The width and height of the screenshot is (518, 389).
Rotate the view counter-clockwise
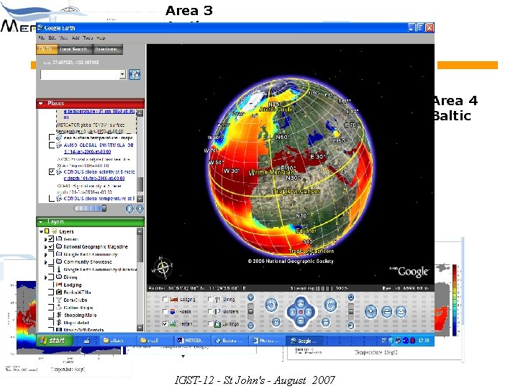click(271, 305)
